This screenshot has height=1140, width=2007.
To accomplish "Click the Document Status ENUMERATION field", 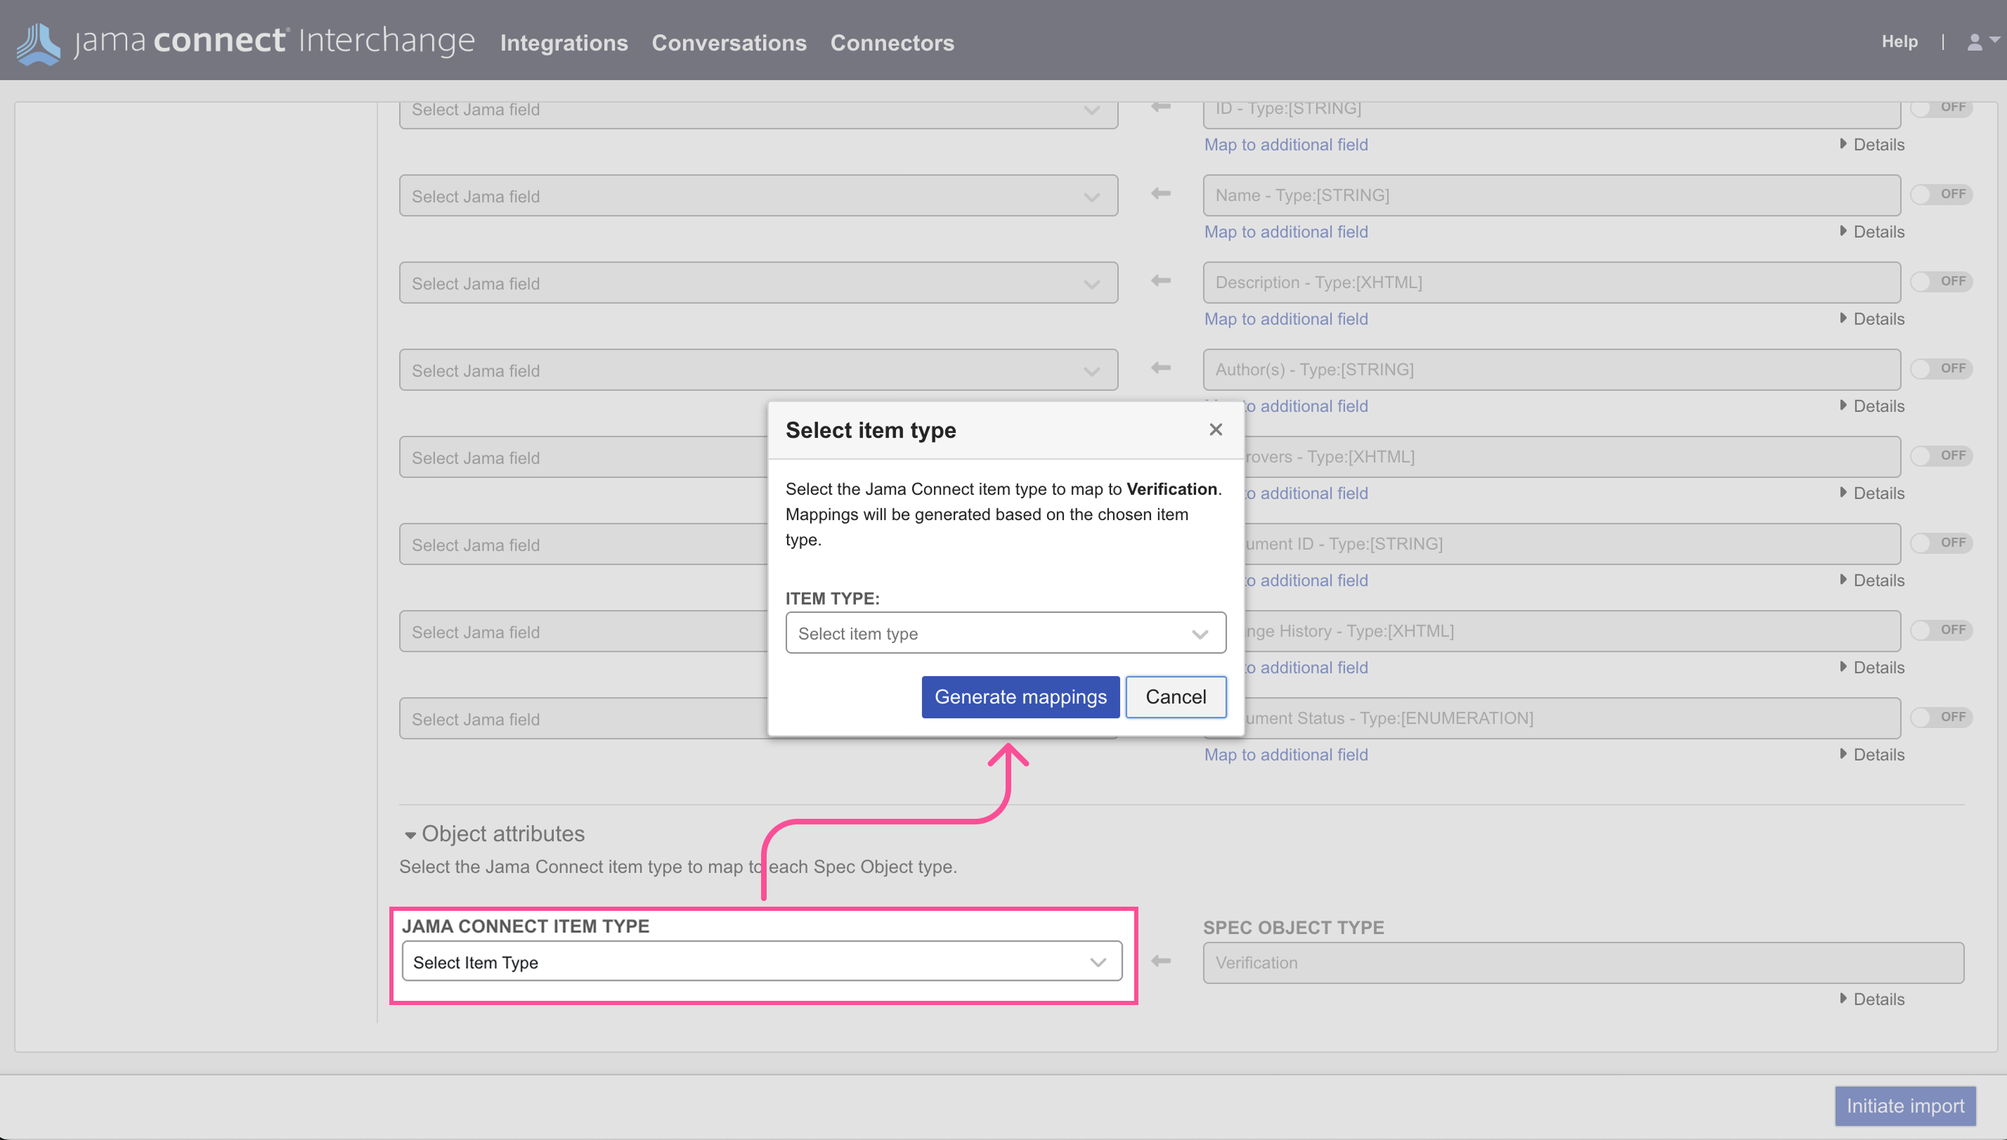I will [1572, 718].
